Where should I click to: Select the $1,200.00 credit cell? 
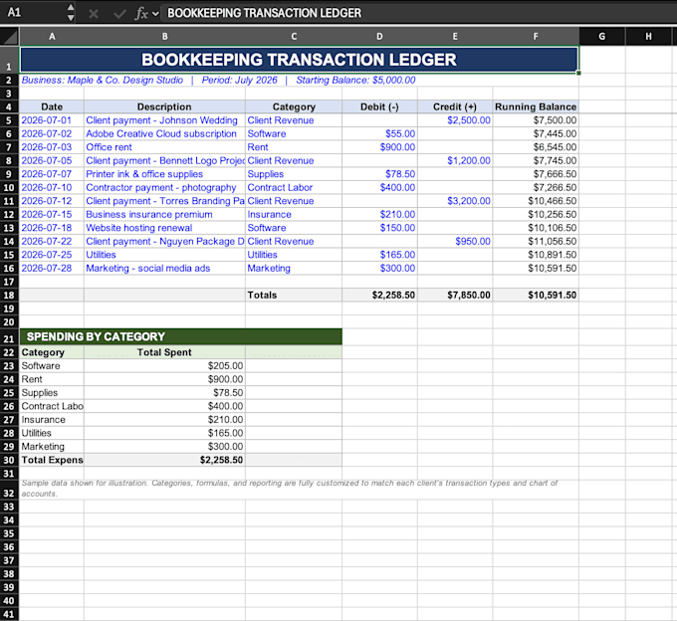(455, 160)
